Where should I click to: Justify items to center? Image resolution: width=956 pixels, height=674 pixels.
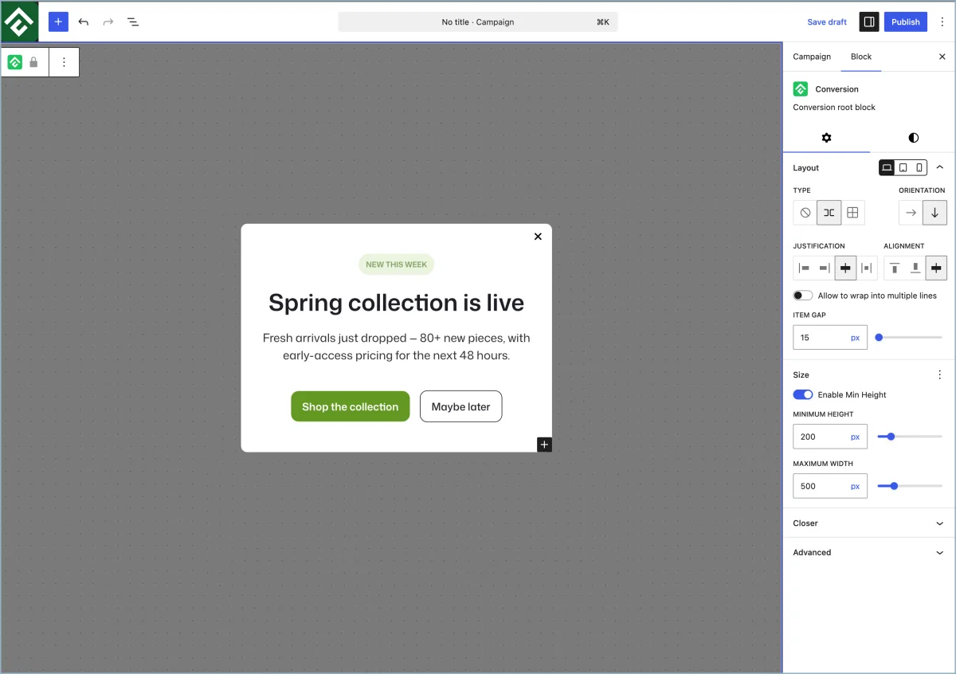tap(845, 268)
